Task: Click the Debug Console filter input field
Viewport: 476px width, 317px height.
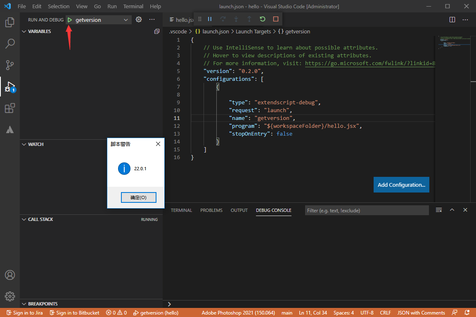Action: coord(367,210)
